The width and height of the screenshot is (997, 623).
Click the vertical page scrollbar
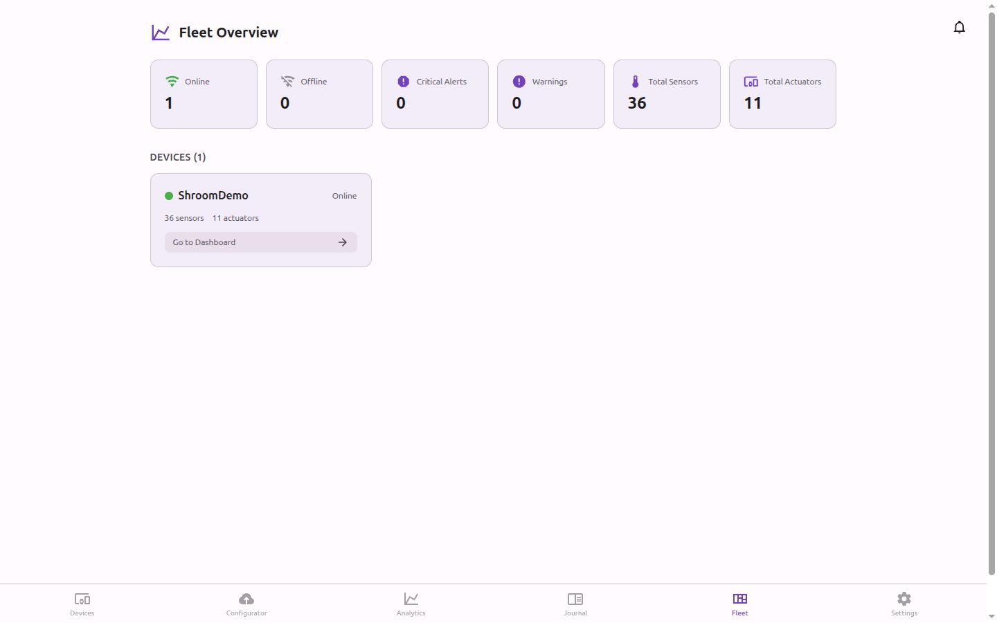click(991, 294)
